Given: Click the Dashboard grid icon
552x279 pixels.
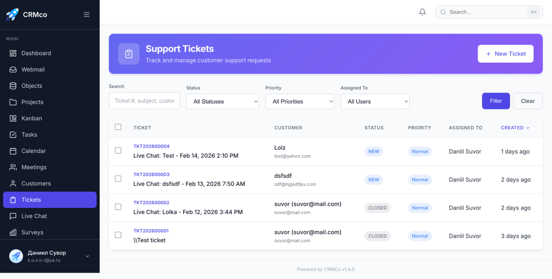Looking at the screenshot, I should [13, 53].
